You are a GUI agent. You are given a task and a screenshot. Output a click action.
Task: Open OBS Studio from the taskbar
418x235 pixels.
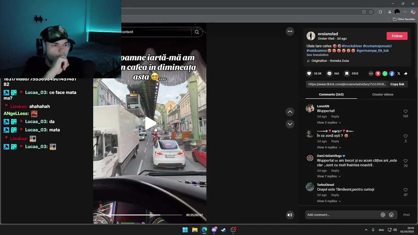click(233, 230)
